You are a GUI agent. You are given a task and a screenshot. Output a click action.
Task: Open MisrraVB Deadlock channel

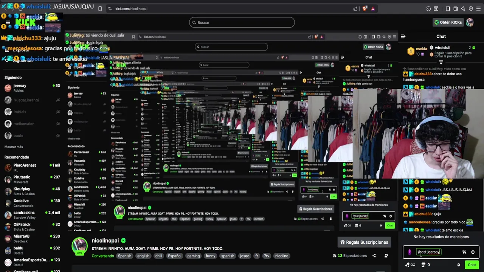coord(32,239)
